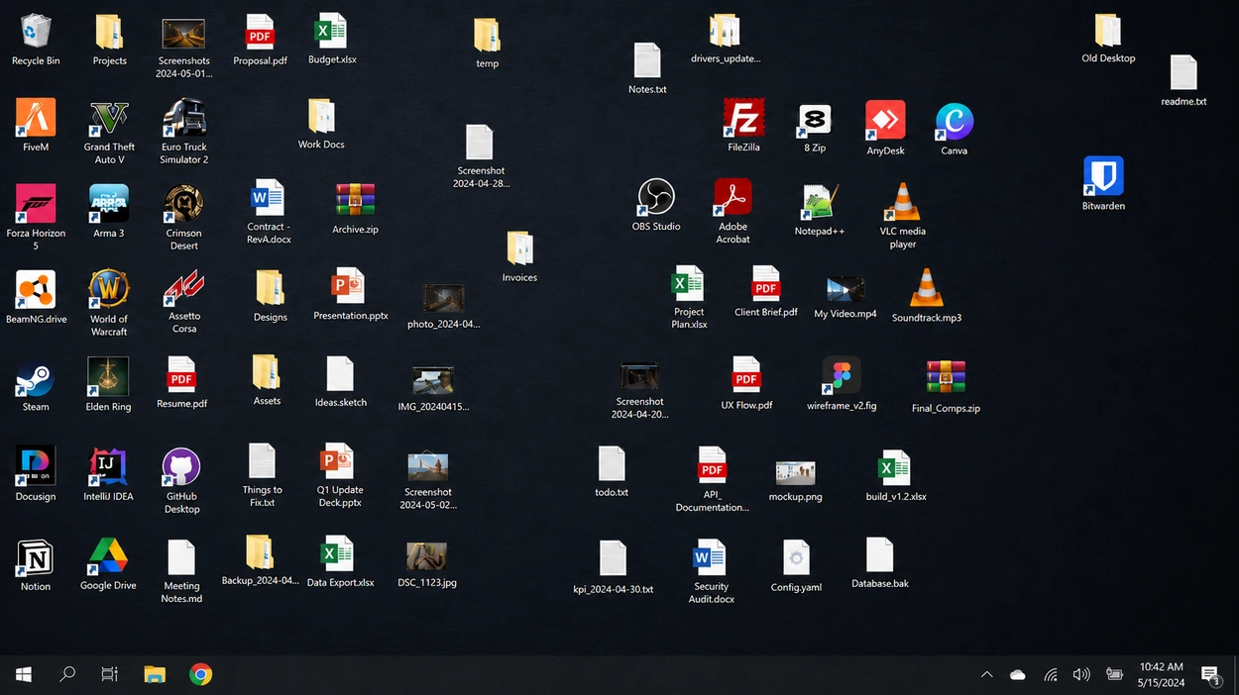The image size is (1239, 695).
Task: Select the Euro Truck Simulator 2 icon
Action: tap(183, 117)
